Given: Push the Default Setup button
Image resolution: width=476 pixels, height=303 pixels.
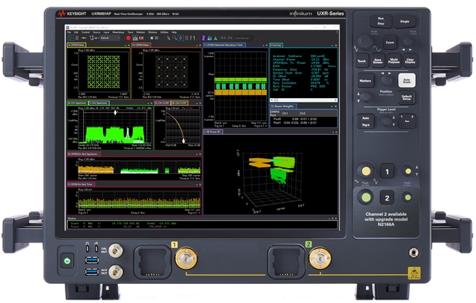Looking at the screenshot, I should pos(407,97).
